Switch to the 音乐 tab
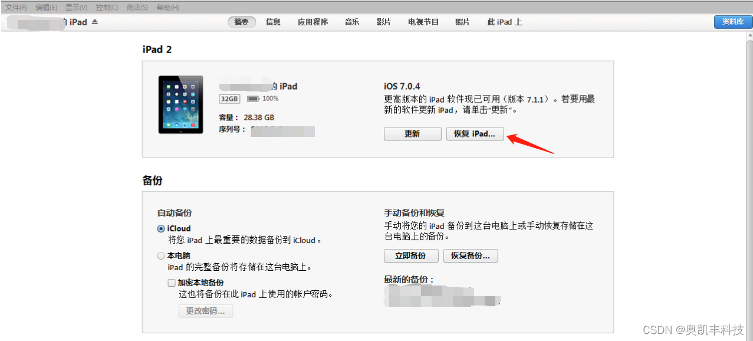Viewport: 753px width, 341px height. 351,22
